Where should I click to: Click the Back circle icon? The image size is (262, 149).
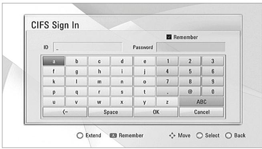tap(228, 135)
